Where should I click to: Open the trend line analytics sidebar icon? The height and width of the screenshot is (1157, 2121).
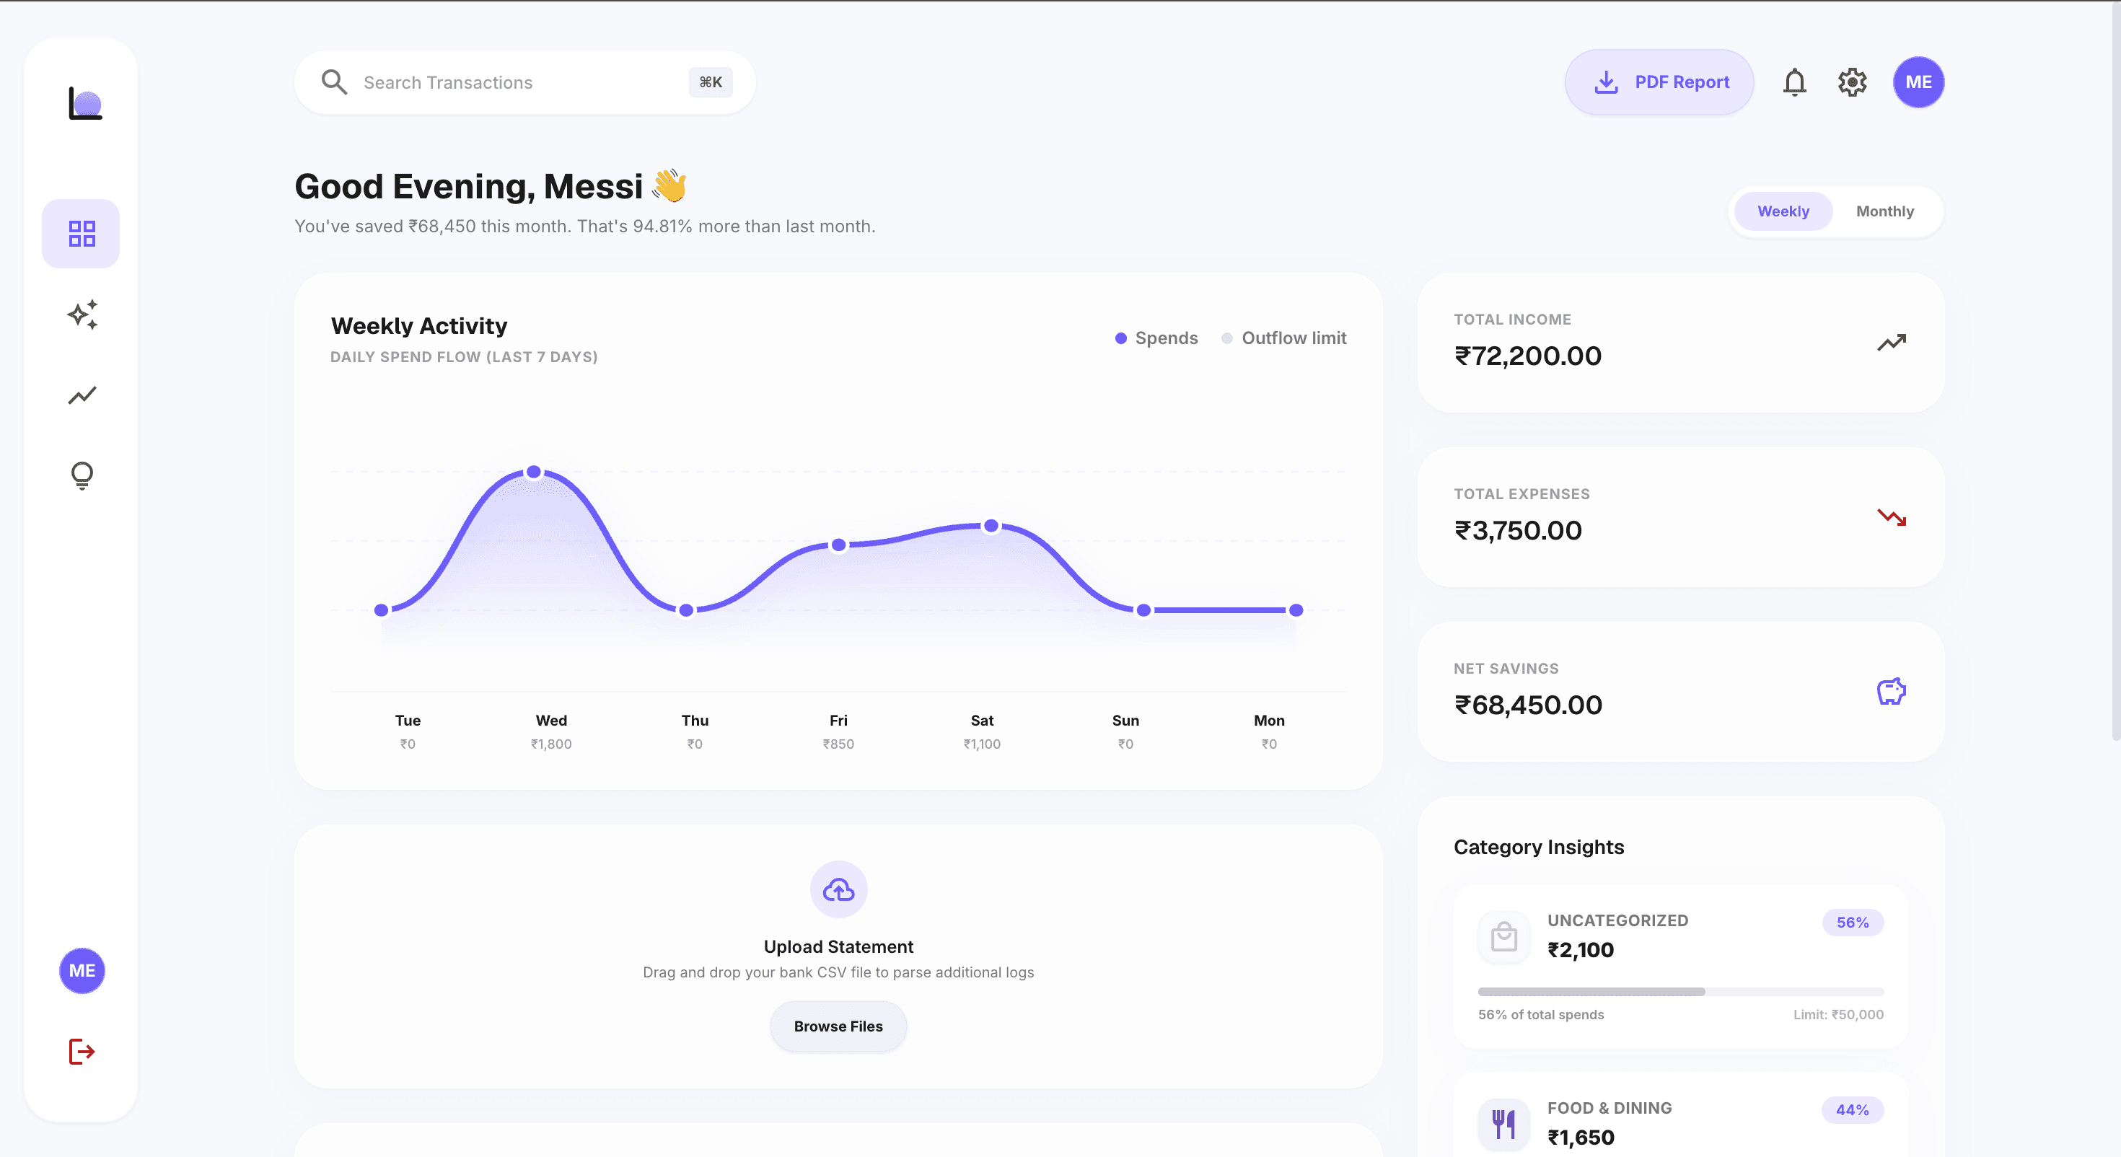click(x=82, y=395)
